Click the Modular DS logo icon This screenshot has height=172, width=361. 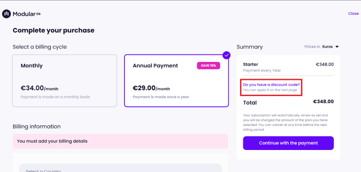(x=6, y=14)
